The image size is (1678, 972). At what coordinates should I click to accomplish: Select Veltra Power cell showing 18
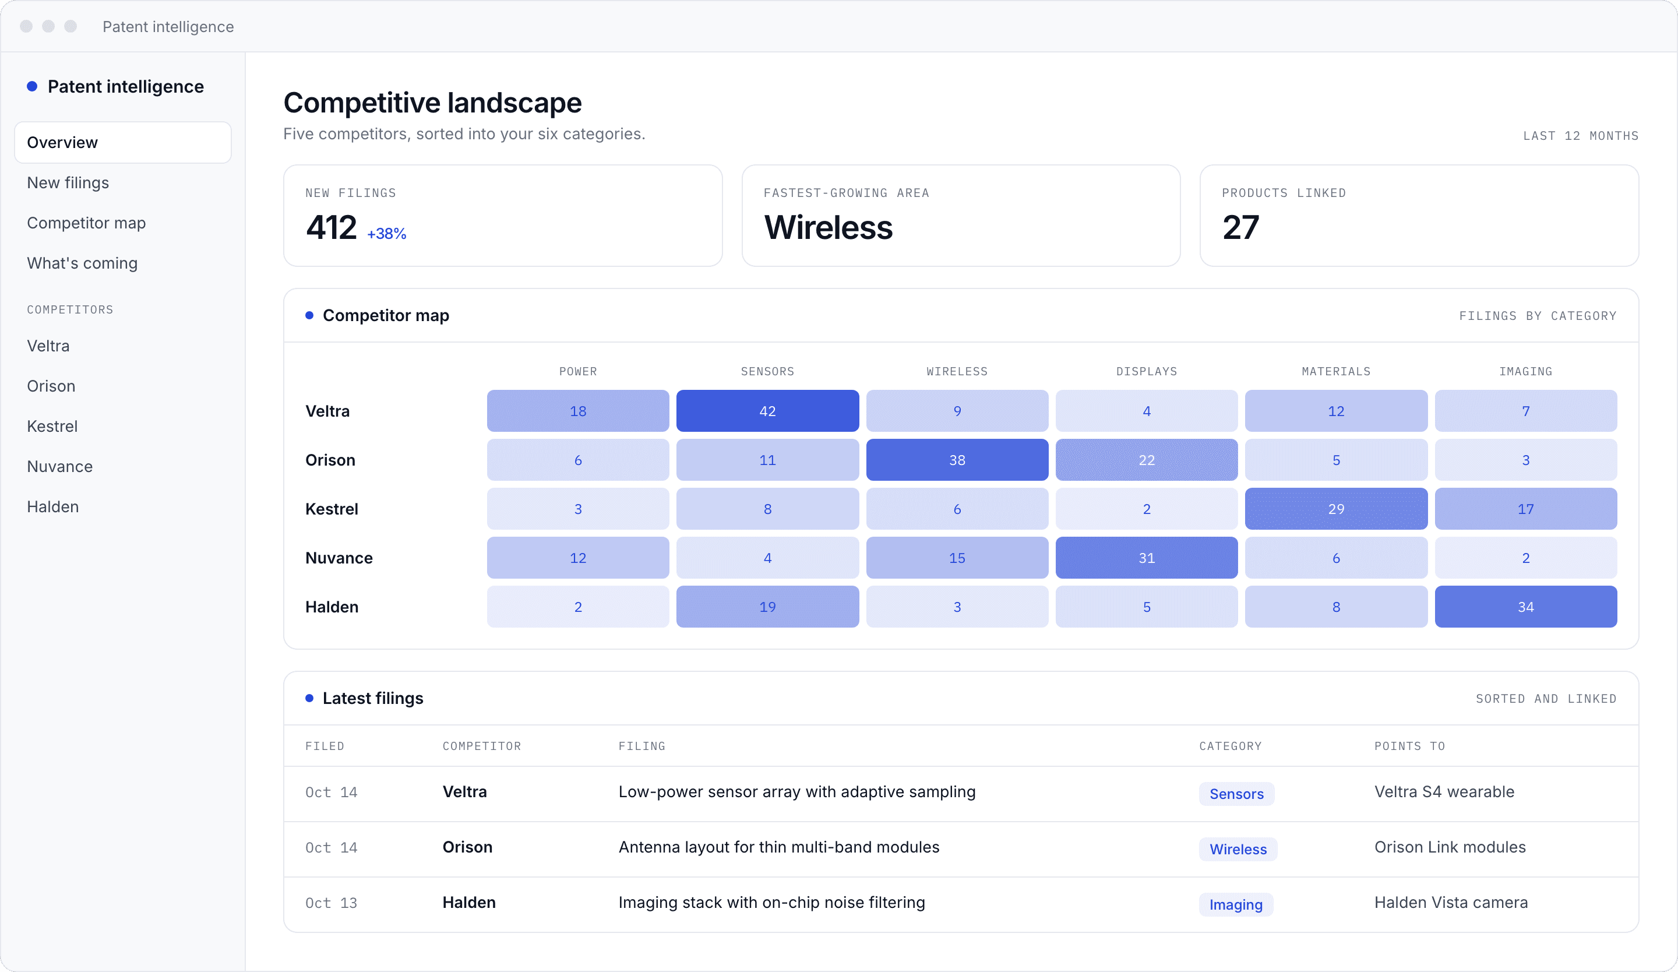tap(578, 411)
